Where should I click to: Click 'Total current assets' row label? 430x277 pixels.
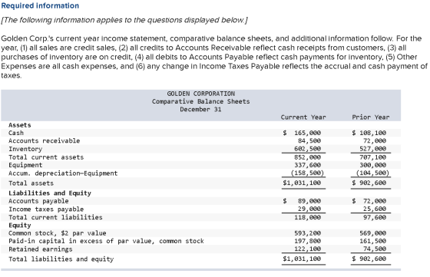[x=46, y=157]
